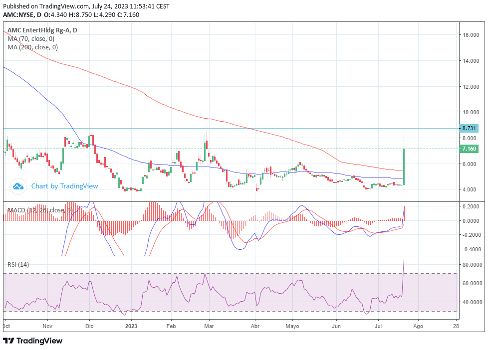Click the 4.000 price axis label
The width and height of the screenshot is (488, 350).
coord(469,189)
